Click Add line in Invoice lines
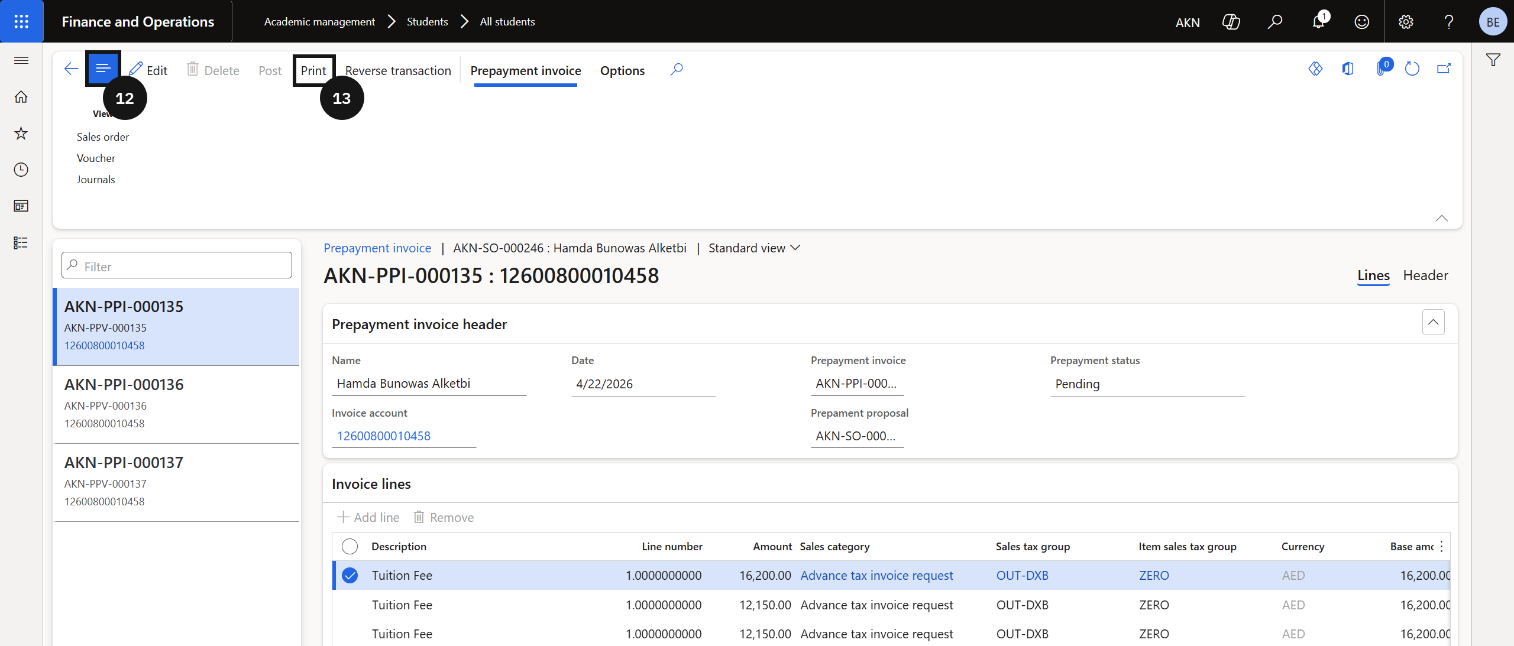The width and height of the screenshot is (1514, 646). coord(368,517)
